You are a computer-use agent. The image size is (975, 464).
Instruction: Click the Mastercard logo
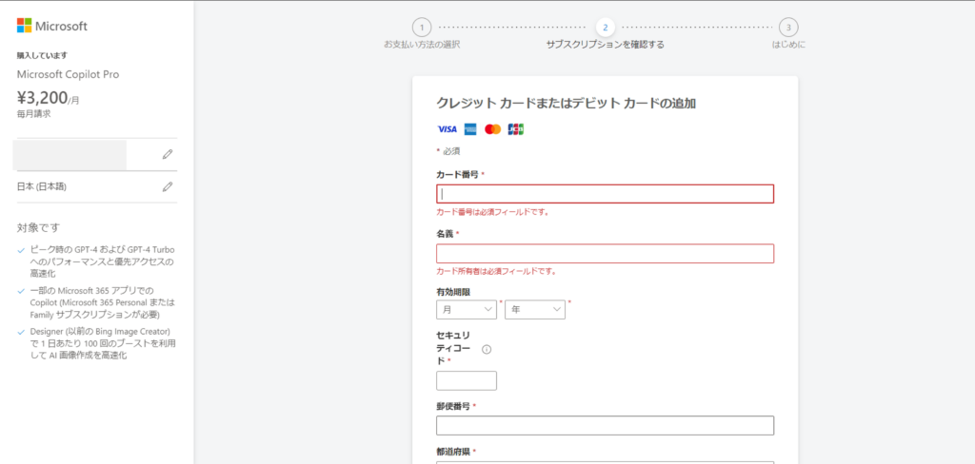click(x=492, y=129)
